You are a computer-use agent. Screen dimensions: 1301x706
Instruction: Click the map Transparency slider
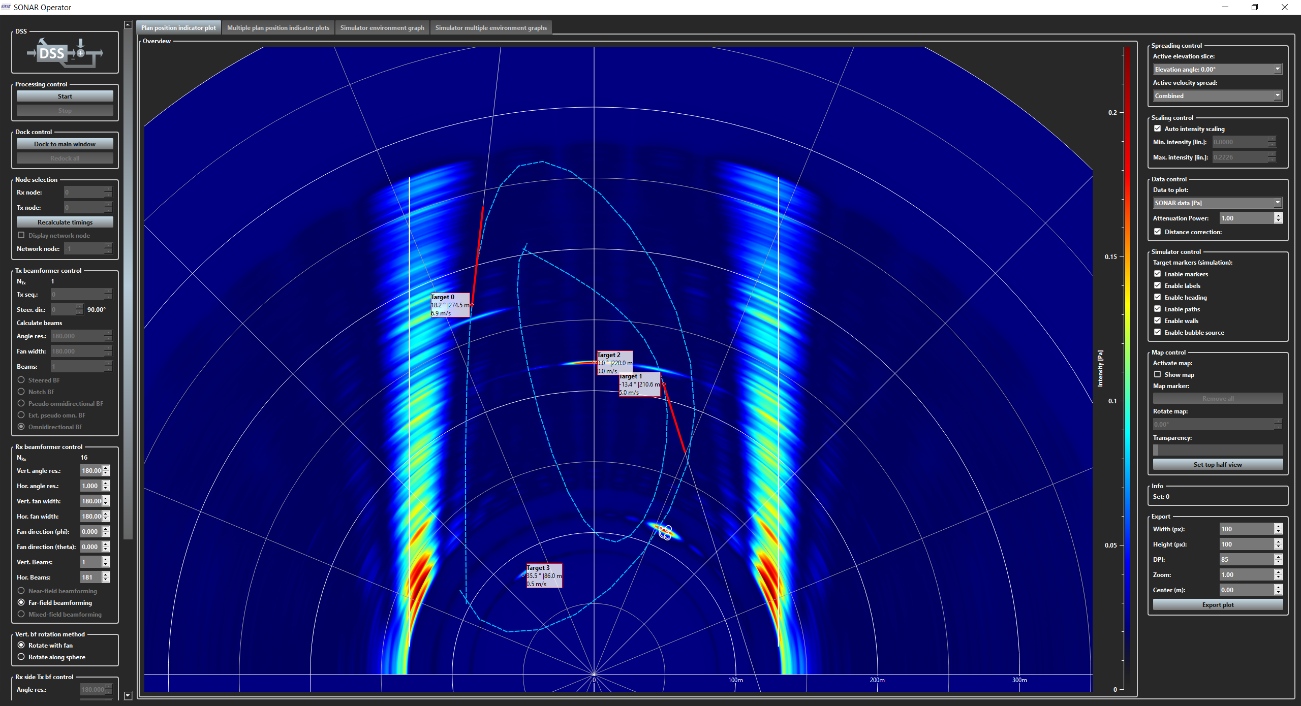(1218, 450)
